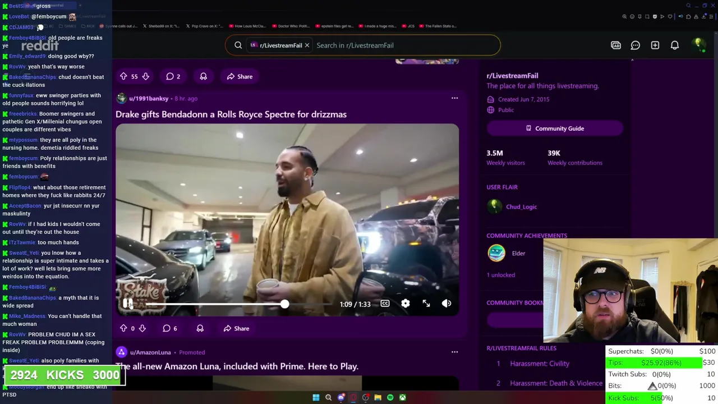Open the user avatar menu
The width and height of the screenshot is (718, 404).
coord(698,45)
